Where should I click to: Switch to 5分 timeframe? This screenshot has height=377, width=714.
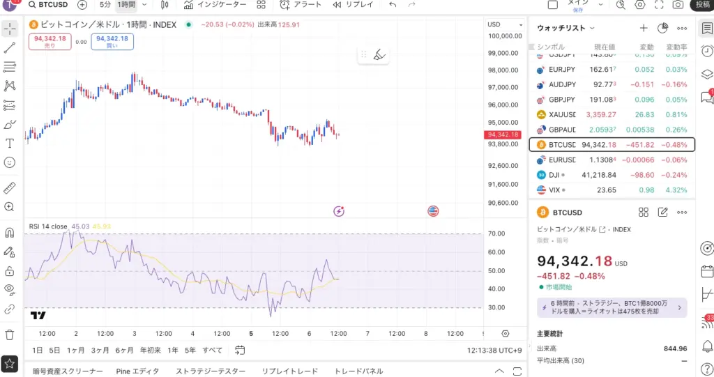[x=105, y=5]
